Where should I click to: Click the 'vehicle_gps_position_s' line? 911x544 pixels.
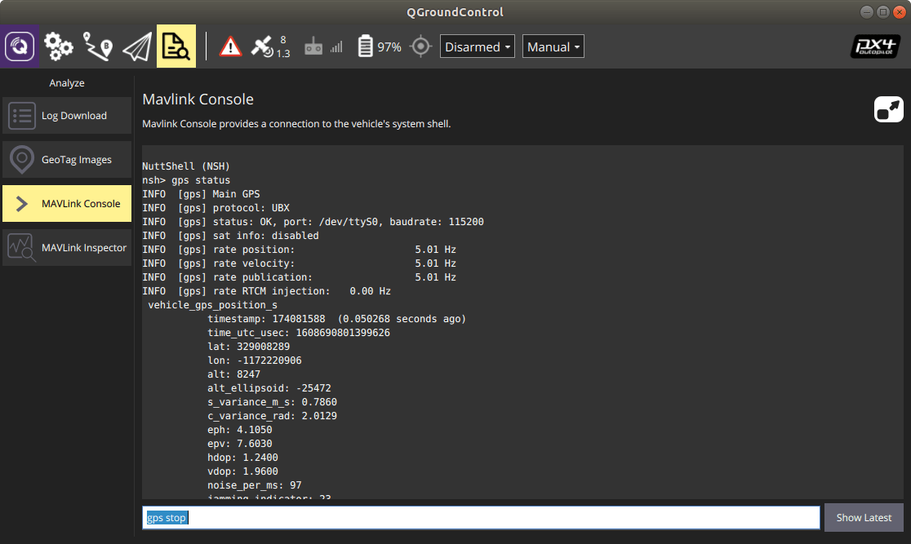[212, 305]
